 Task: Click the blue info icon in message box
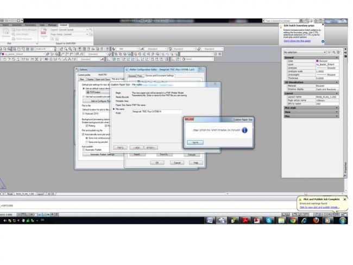click(x=244, y=130)
